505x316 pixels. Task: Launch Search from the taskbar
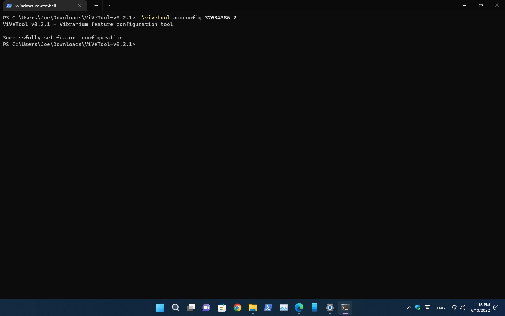[x=175, y=308]
